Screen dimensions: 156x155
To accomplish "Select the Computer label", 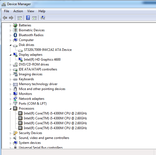I will pos(26,40).
